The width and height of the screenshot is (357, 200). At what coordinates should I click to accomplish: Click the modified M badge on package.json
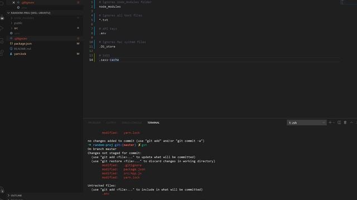tap(78, 43)
